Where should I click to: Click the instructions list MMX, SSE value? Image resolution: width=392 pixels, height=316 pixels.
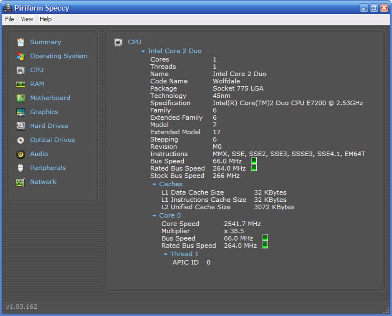click(289, 154)
